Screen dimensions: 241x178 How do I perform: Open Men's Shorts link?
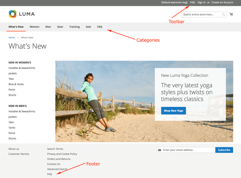[12, 138]
